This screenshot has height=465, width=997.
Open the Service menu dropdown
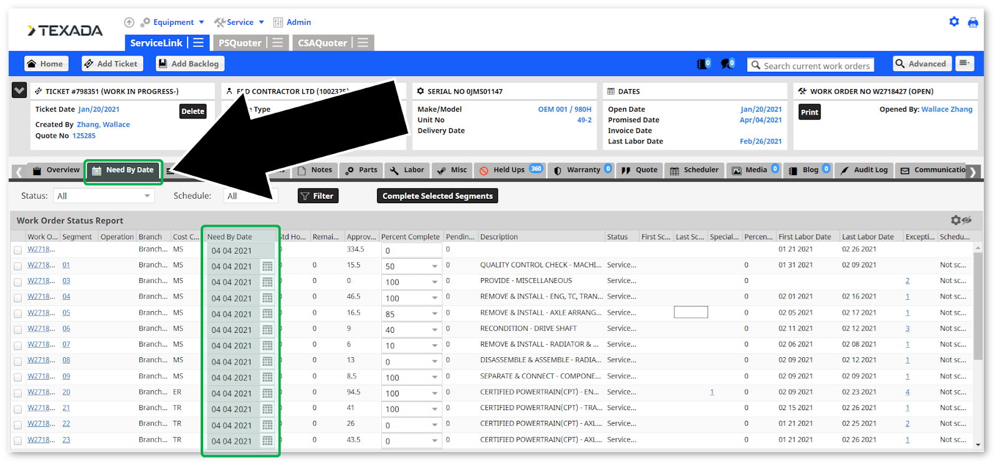pyautogui.click(x=239, y=22)
